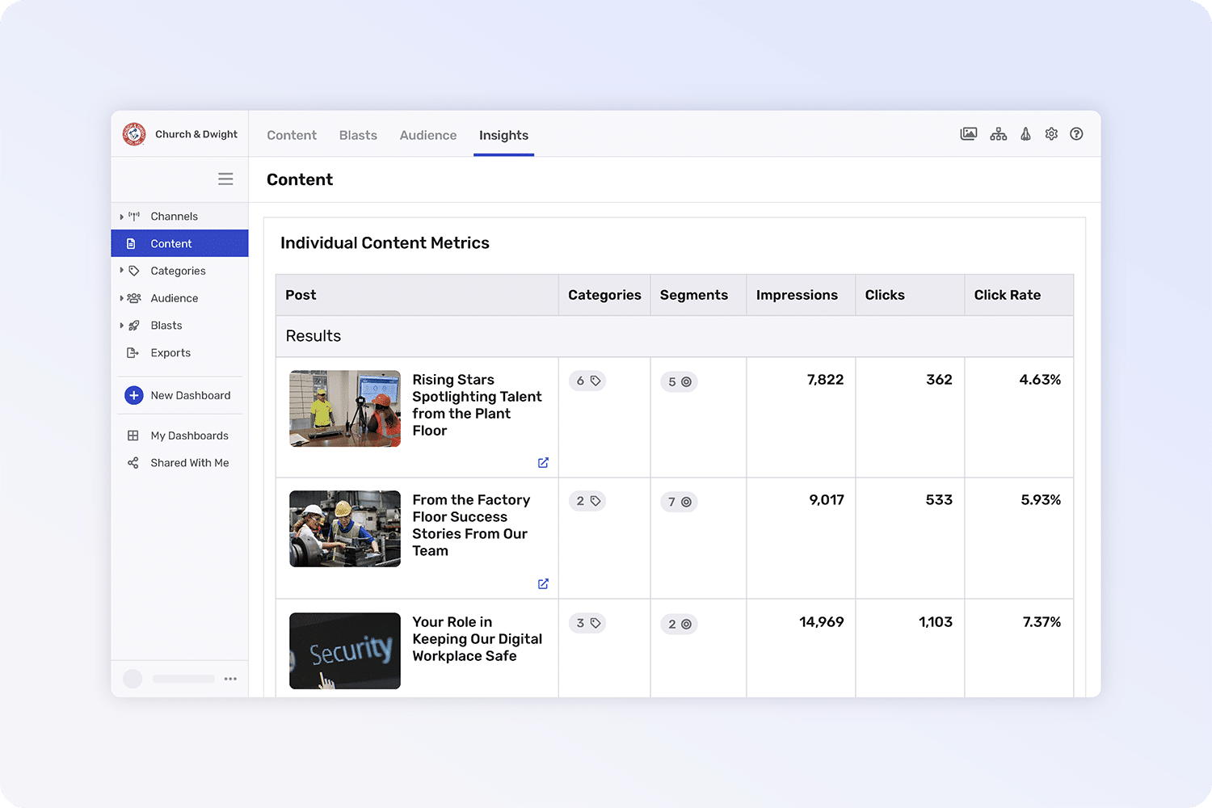Select the Insights top tab

503,135
